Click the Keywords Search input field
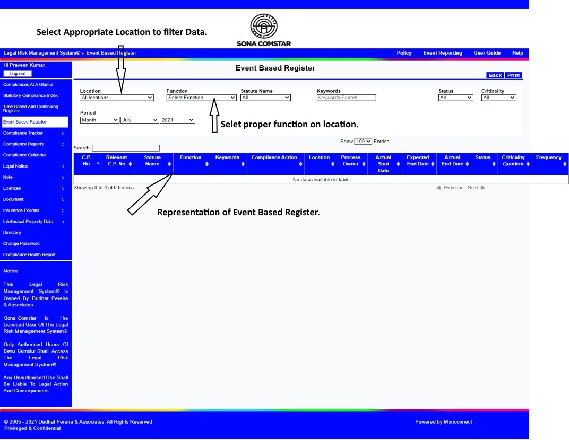This screenshot has height=440, width=569. click(346, 98)
